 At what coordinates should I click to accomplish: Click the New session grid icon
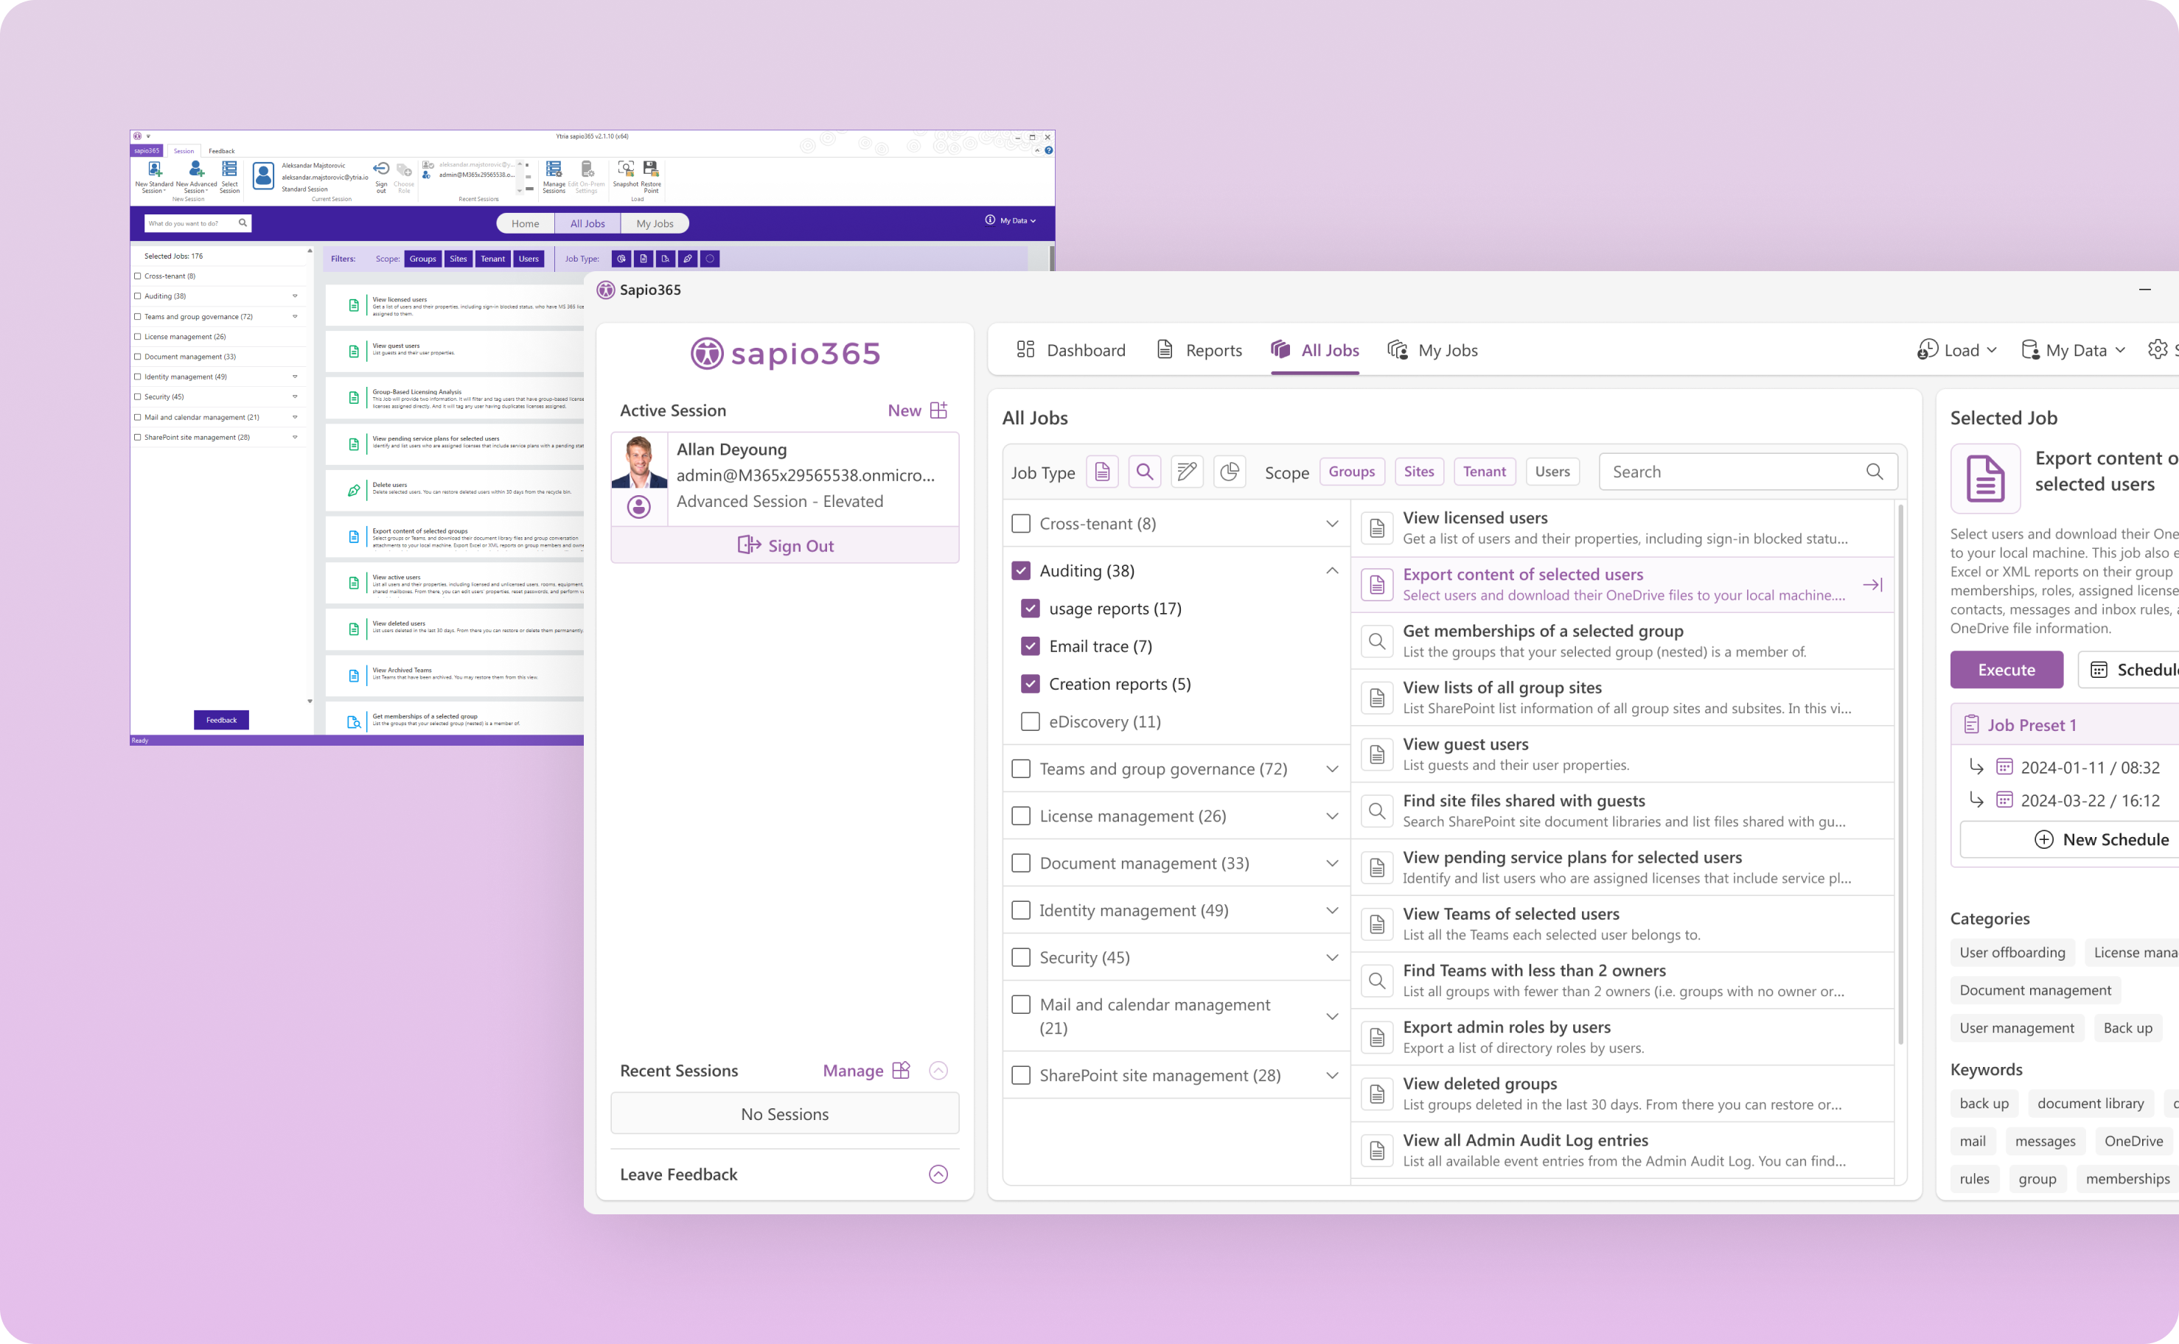pyautogui.click(x=939, y=410)
